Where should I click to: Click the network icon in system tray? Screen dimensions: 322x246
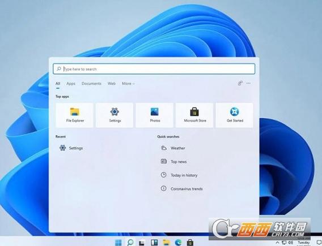click(x=284, y=243)
